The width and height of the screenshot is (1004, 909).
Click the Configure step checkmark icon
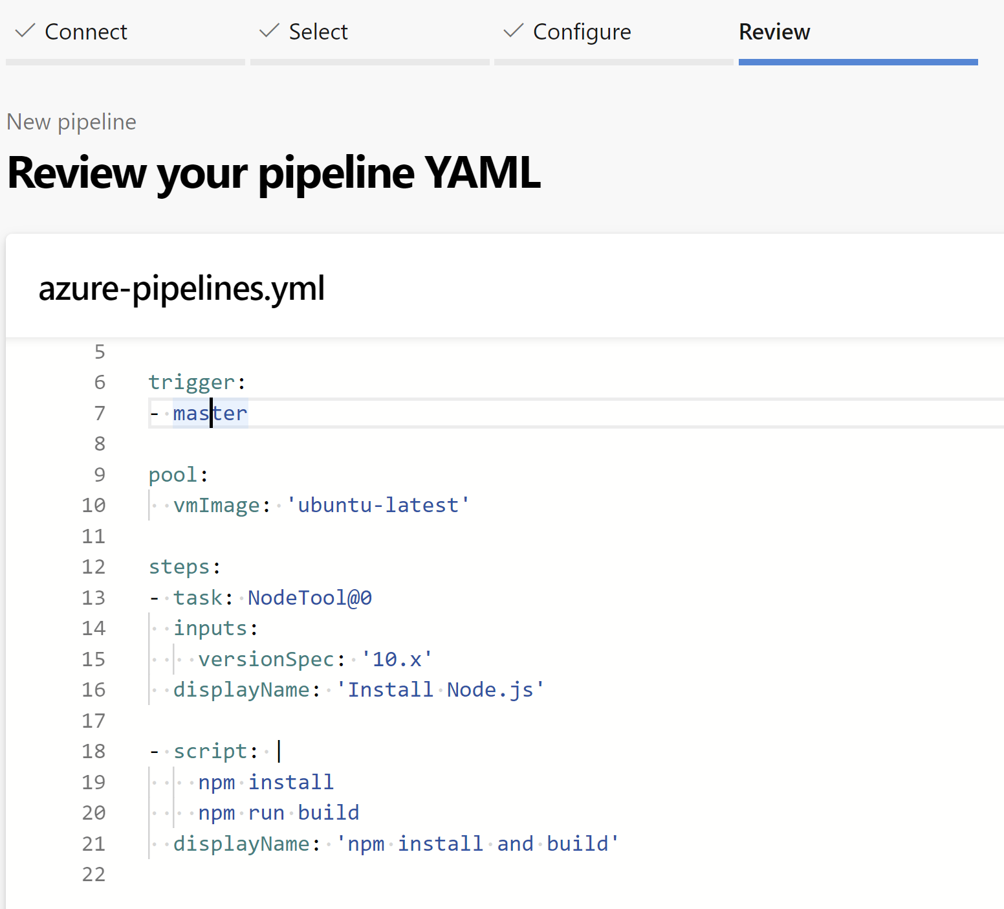512,30
